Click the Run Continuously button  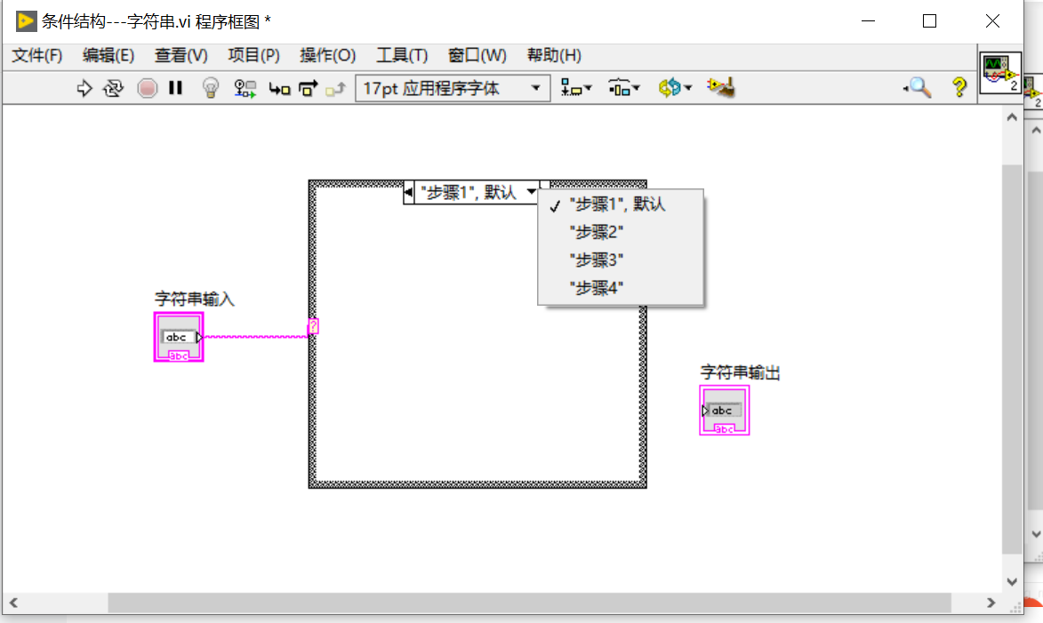(113, 88)
